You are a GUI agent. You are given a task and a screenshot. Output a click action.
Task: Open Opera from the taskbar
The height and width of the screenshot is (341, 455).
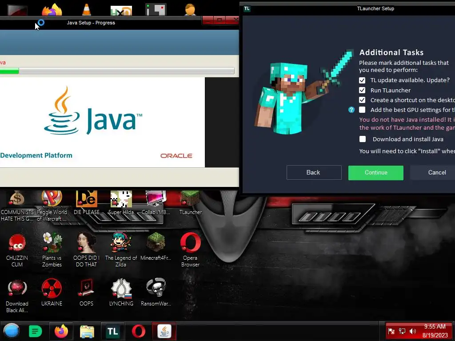(139, 331)
